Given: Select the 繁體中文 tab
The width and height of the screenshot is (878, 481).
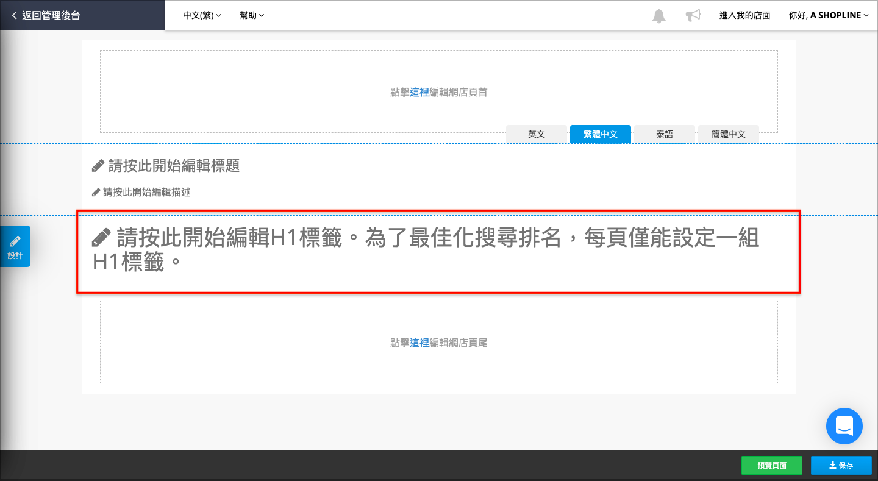Looking at the screenshot, I should click(601, 134).
